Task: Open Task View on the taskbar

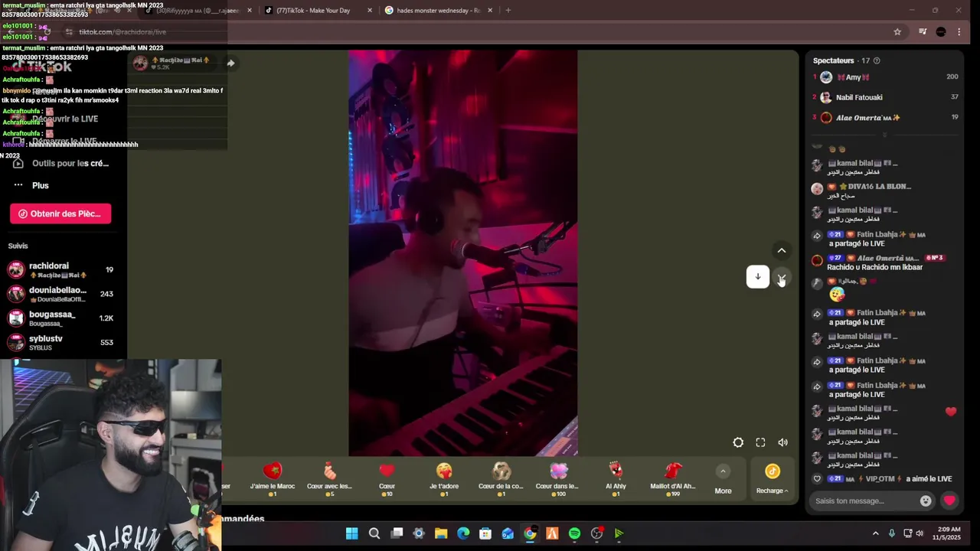Action: (397, 533)
